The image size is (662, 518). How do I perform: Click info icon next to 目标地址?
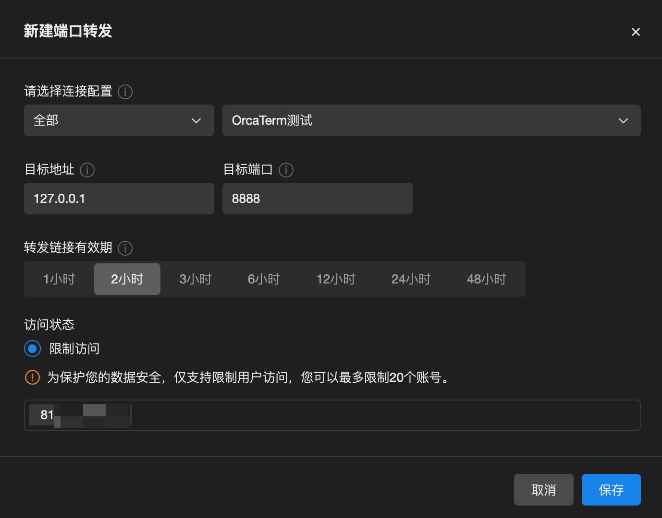tap(87, 170)
